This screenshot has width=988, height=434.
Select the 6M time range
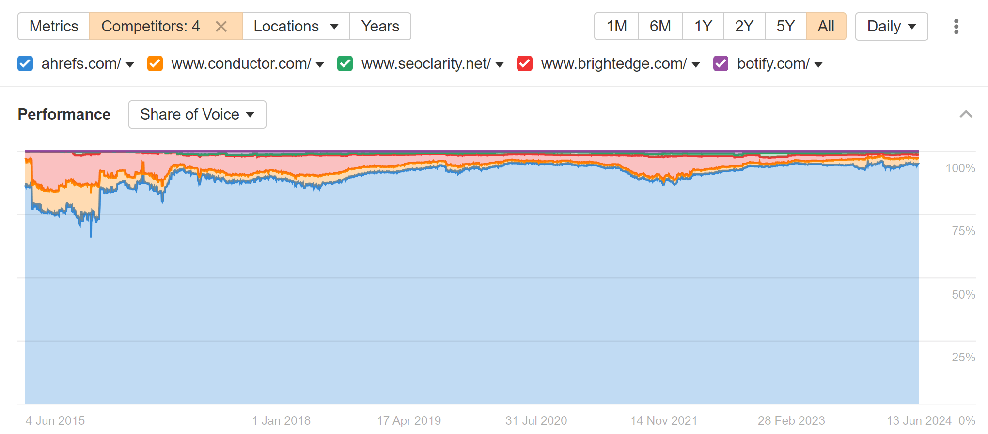pyautogui.click(x=660, y=27)
